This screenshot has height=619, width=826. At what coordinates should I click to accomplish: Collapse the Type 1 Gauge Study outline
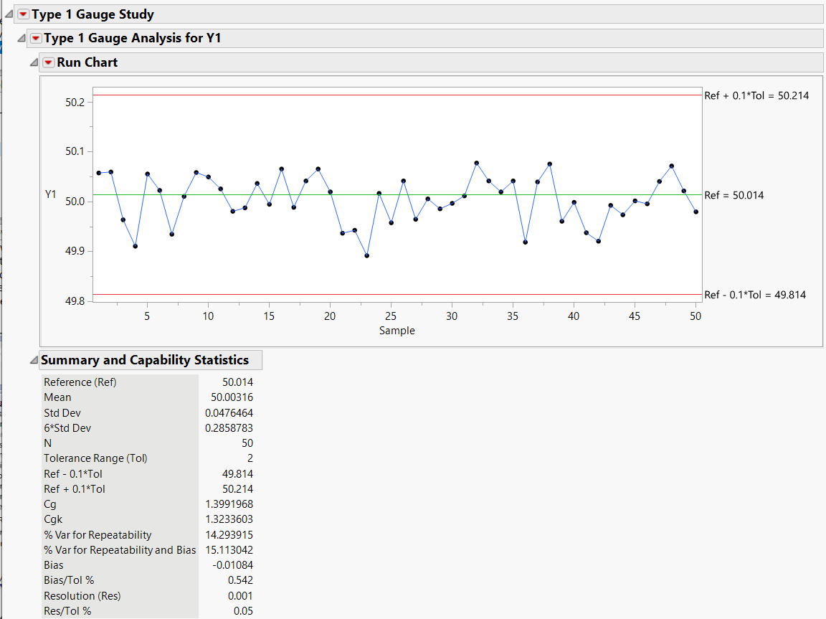[x=7, y=14]
